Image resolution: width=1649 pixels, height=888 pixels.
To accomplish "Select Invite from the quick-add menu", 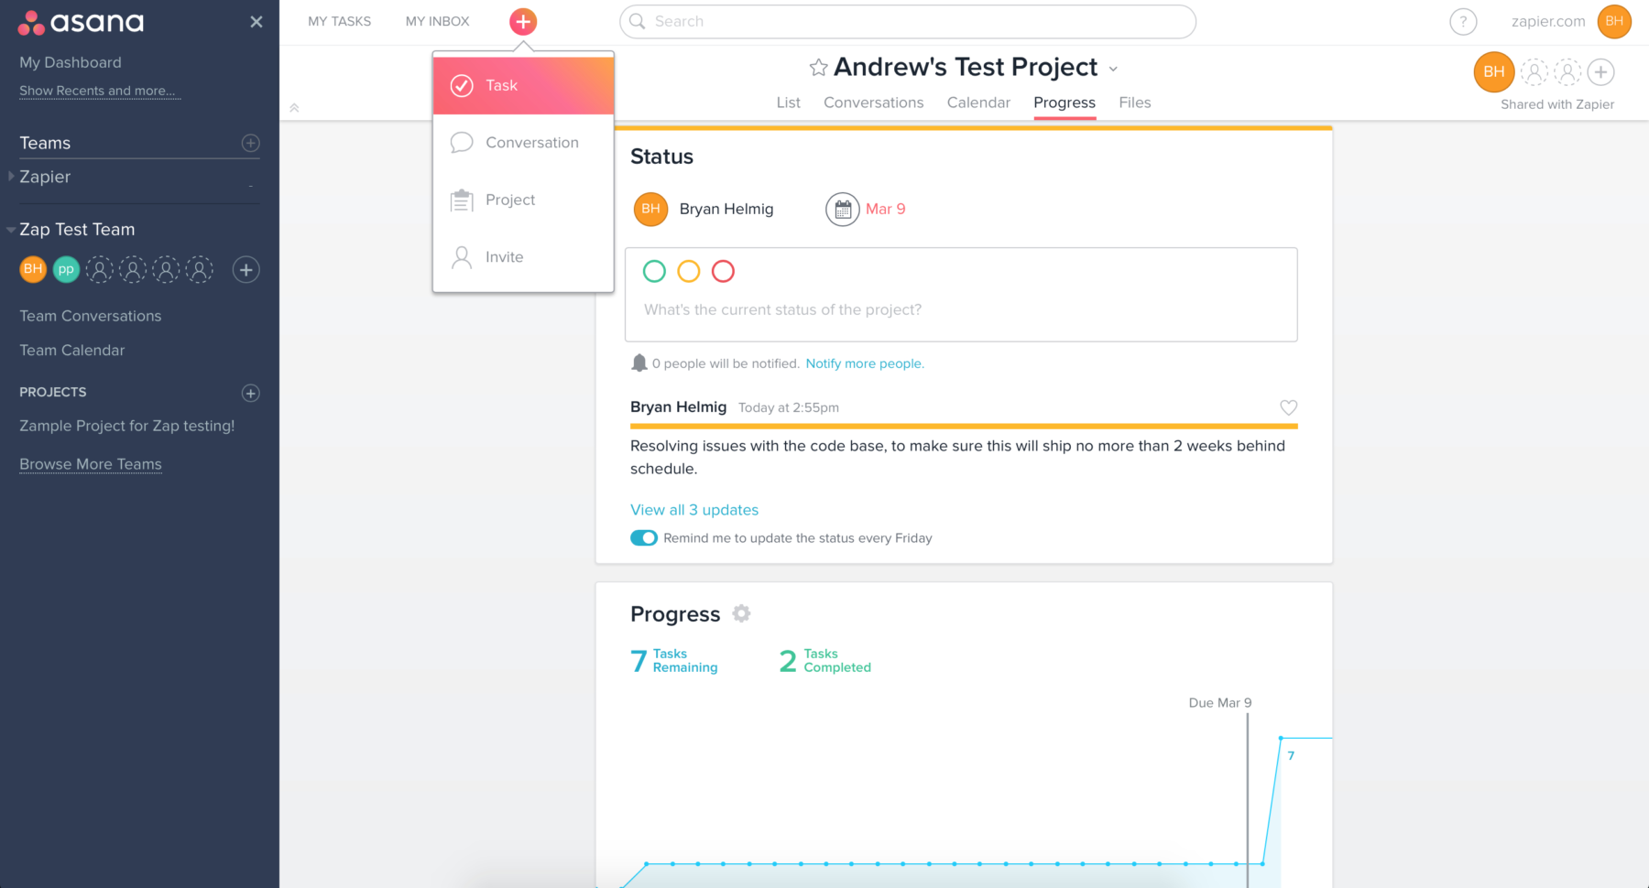I will point(523,257).
